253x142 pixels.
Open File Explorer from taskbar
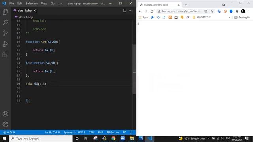coord(132,138)
